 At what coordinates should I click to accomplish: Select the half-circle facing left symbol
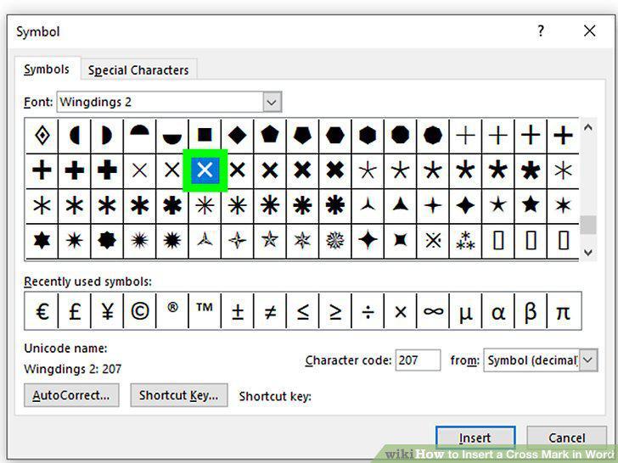click(x=75, y=136)
